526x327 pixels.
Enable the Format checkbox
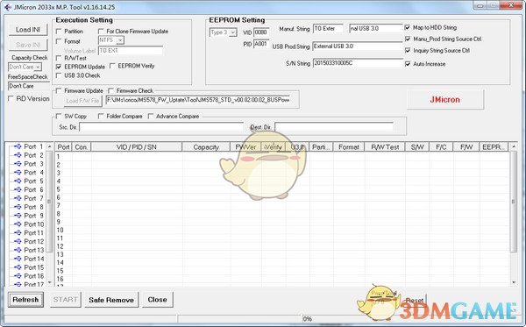pyautogui.click(x=59, y=41)
